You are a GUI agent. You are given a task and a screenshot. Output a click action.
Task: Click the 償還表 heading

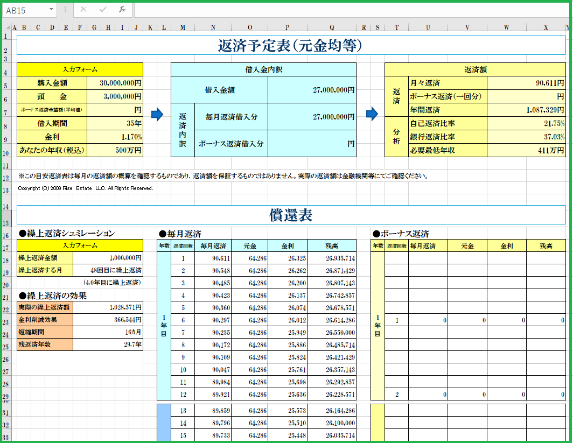(291, 215)
